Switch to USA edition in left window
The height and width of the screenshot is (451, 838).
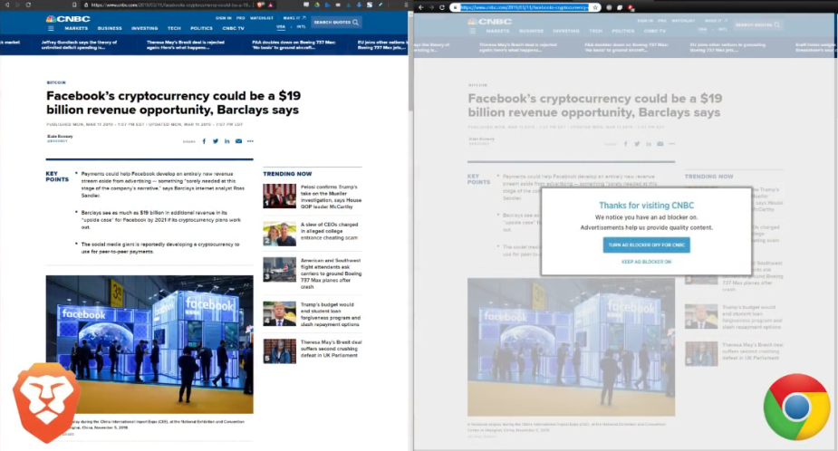point(281,27)
